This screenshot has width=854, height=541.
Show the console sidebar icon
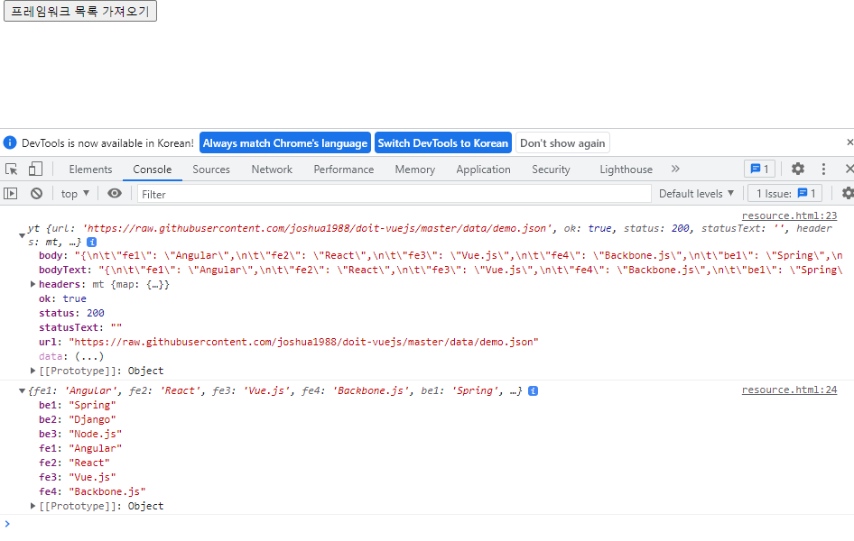(10, 194)
